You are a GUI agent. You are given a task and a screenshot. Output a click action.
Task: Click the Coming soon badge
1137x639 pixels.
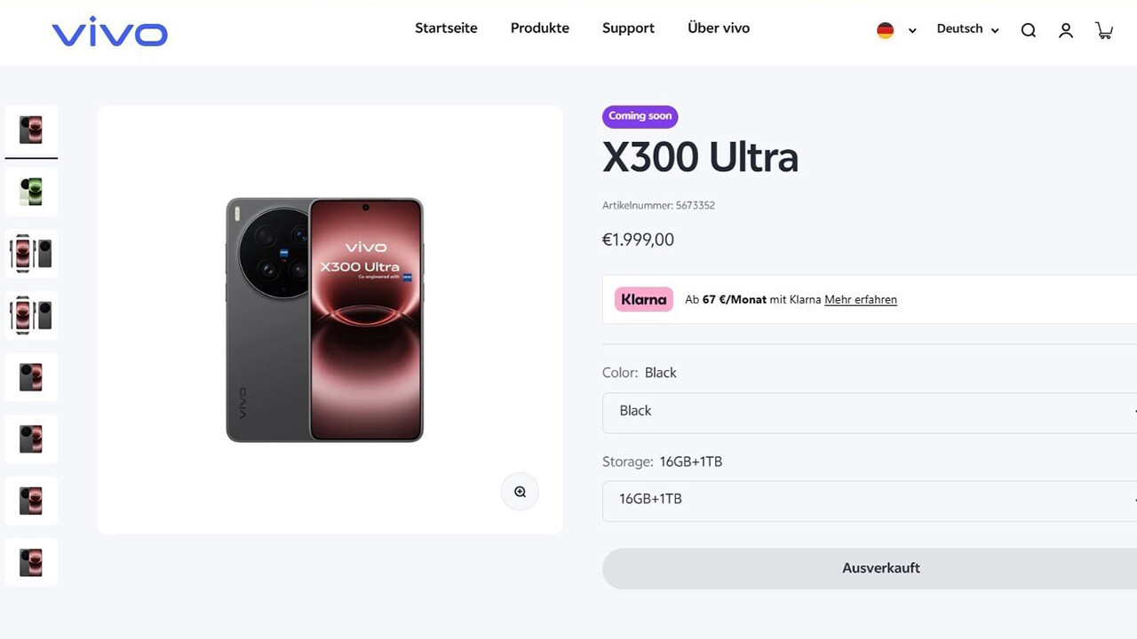coord(640,116)
